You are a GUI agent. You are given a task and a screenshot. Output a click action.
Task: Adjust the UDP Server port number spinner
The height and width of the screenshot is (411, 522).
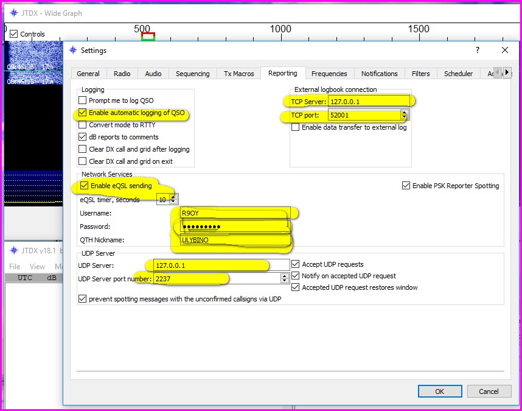[x=285, y=278]
